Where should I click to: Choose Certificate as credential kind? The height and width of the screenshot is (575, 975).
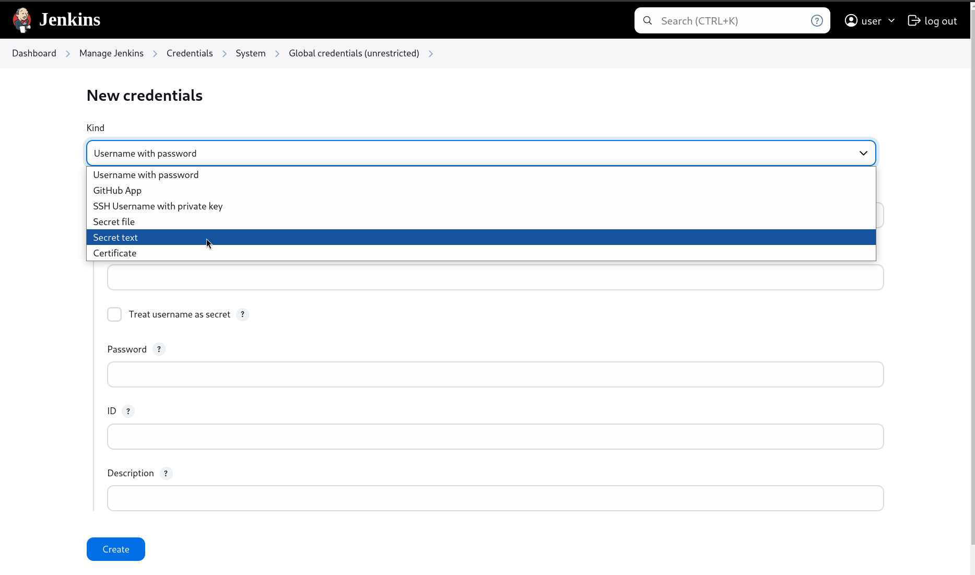[x=115, y=253]
